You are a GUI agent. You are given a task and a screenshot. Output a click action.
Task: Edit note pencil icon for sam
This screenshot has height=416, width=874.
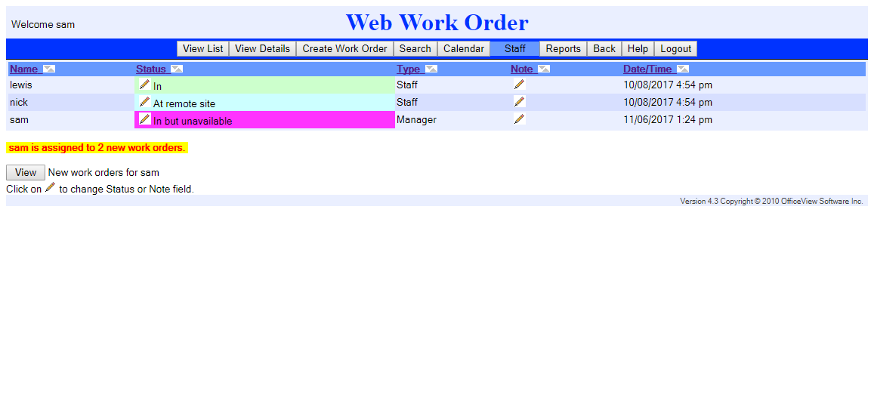pyautogui.click(x=519, y=119)
